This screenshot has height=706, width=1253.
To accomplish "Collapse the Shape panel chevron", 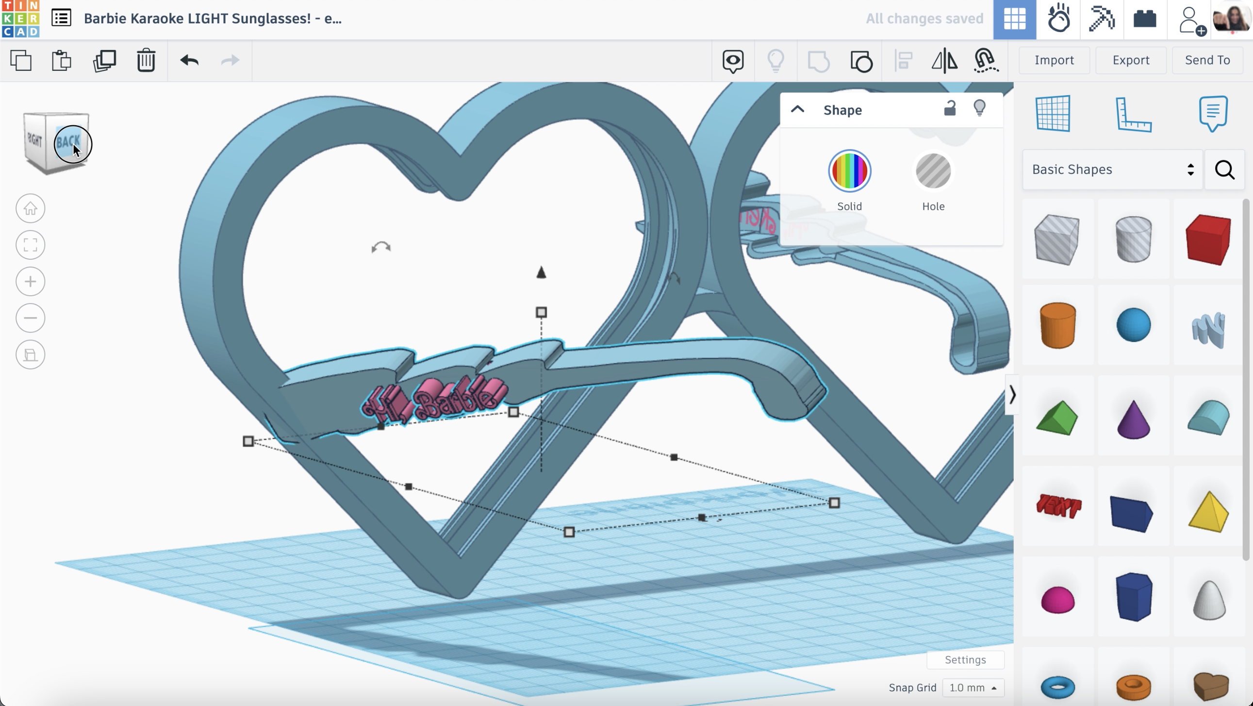I will [798, 109].
